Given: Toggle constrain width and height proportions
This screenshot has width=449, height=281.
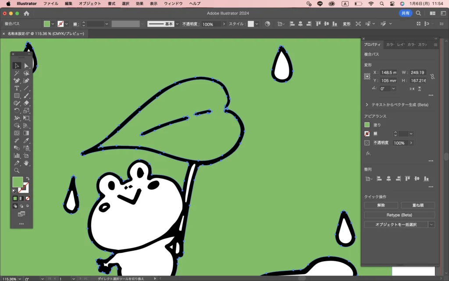Looking at the screenshot, I should [x=432, y=76].
